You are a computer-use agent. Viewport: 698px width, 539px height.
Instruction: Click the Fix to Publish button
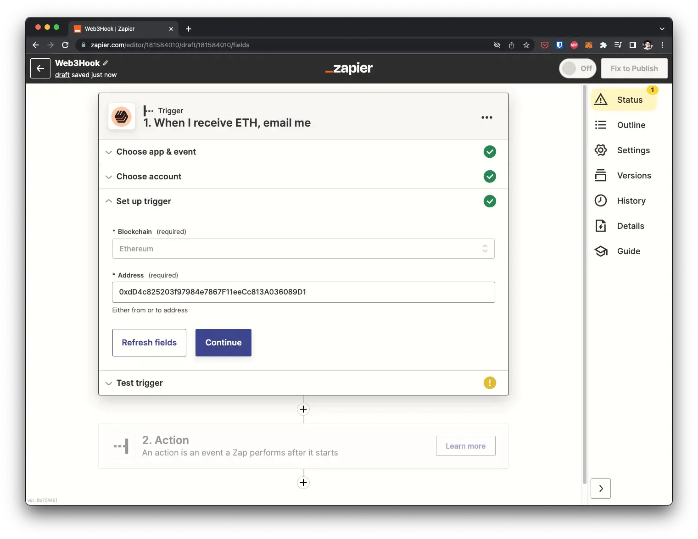[x=634, y=68]
